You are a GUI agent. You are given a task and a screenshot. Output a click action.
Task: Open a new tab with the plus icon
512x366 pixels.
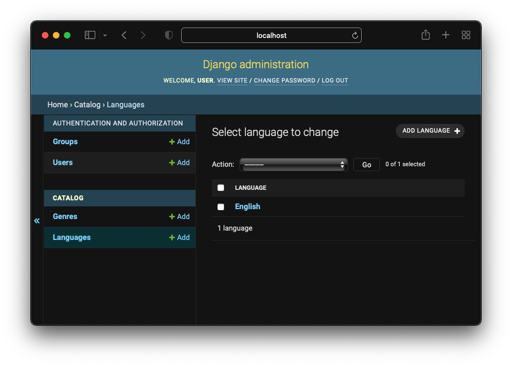(445, 35)
